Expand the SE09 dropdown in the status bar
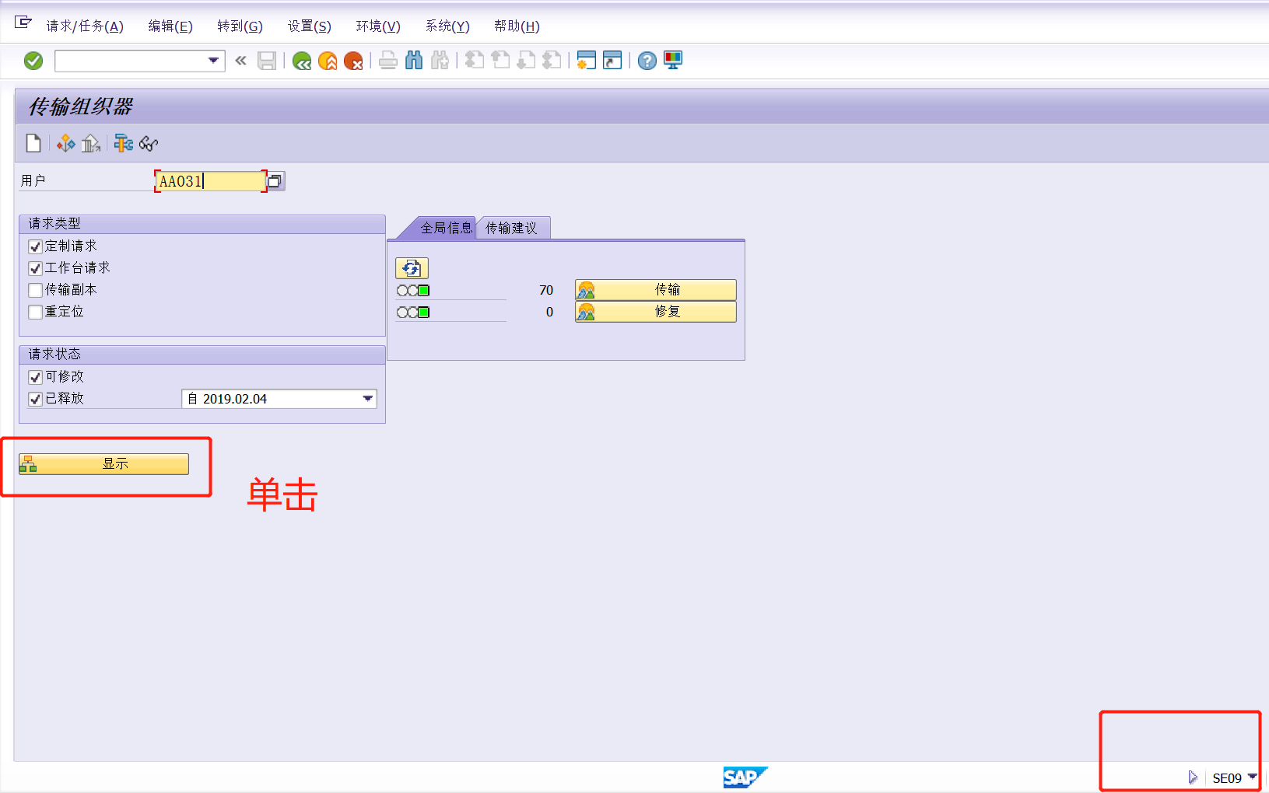1269x793 pixels. (1254, 777)
